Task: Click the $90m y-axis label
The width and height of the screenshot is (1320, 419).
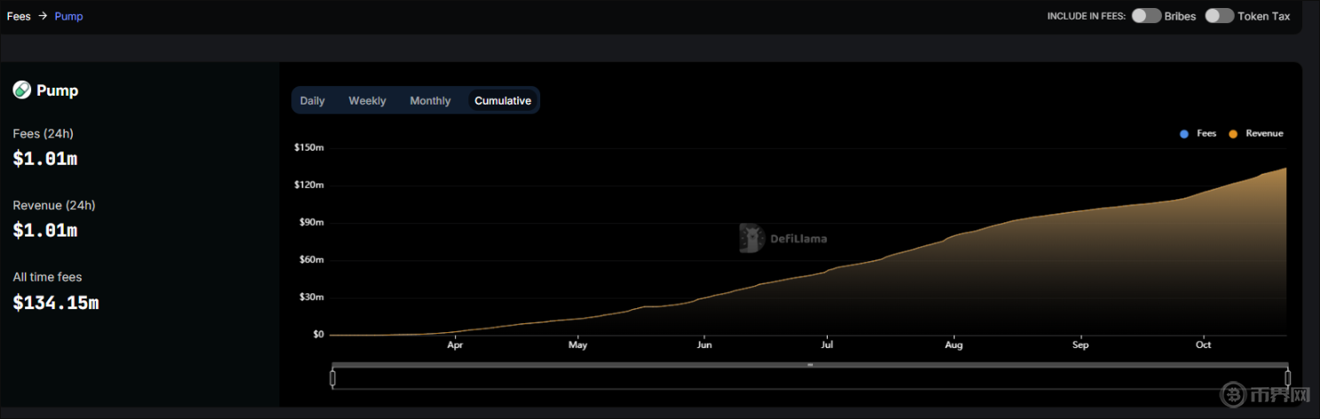Action: tap(310, 222)
